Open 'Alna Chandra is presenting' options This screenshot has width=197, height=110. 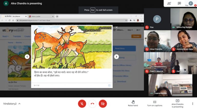178,104
